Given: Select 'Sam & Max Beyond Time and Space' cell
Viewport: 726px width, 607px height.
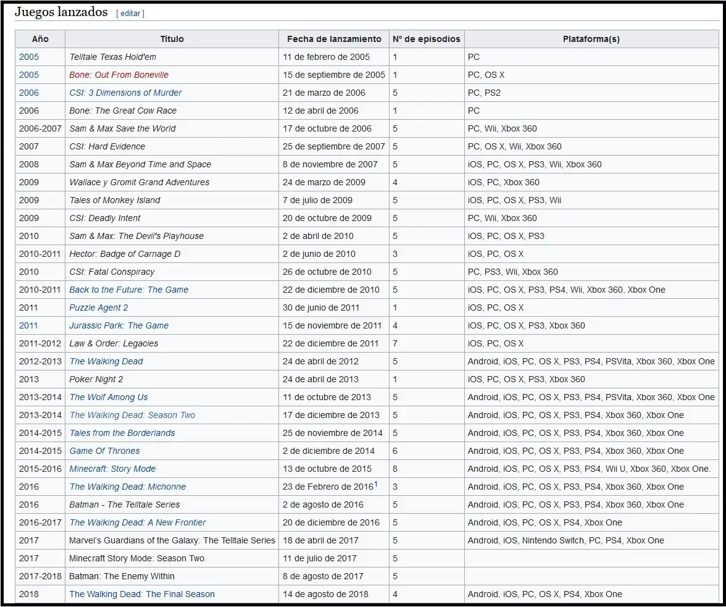Looking at the screenshot, I should 172,164.
